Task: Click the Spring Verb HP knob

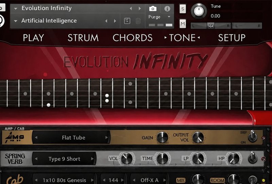Action: 234,158
